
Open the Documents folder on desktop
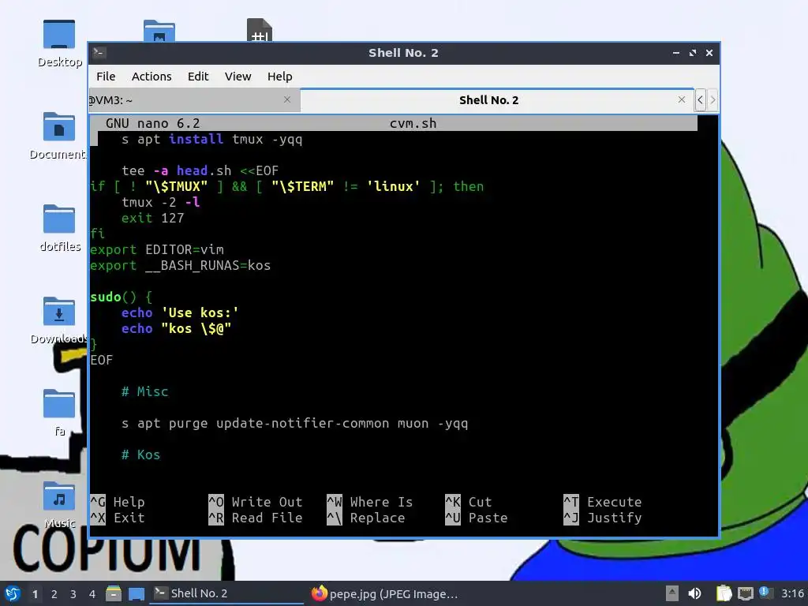pyautogui.click(x=59, y=127)
